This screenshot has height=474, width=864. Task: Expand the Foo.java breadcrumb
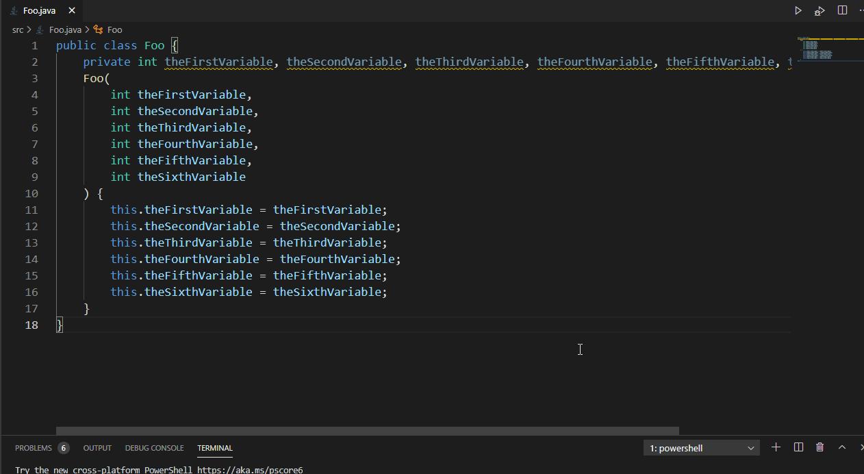(64, 29)
